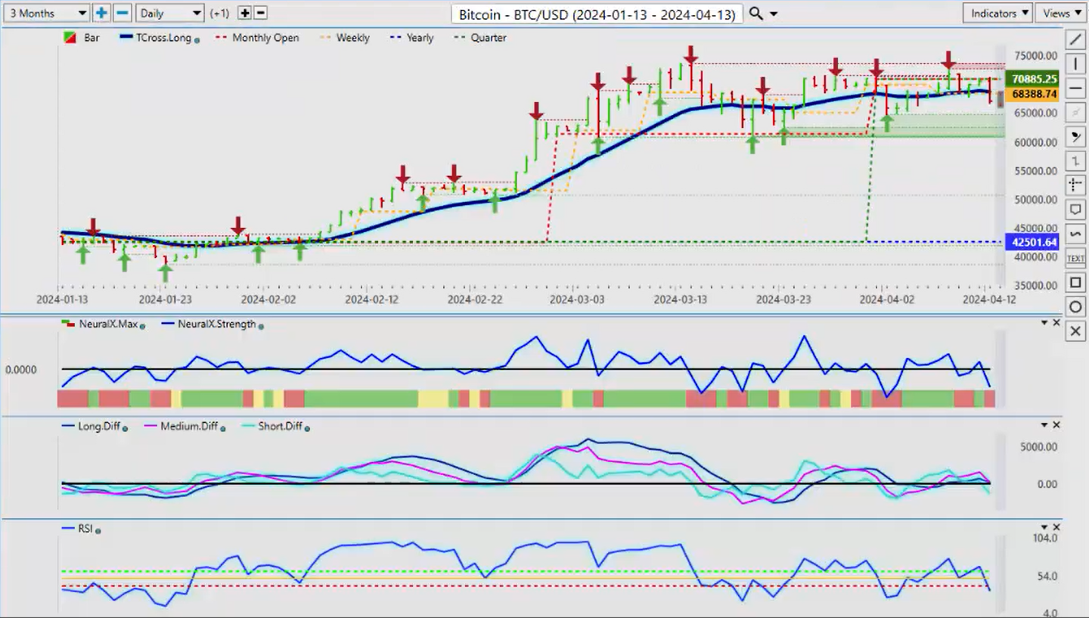
Task: Click the dot beside NeuralX.Strength legend
Action: click(x=261, y=326)
